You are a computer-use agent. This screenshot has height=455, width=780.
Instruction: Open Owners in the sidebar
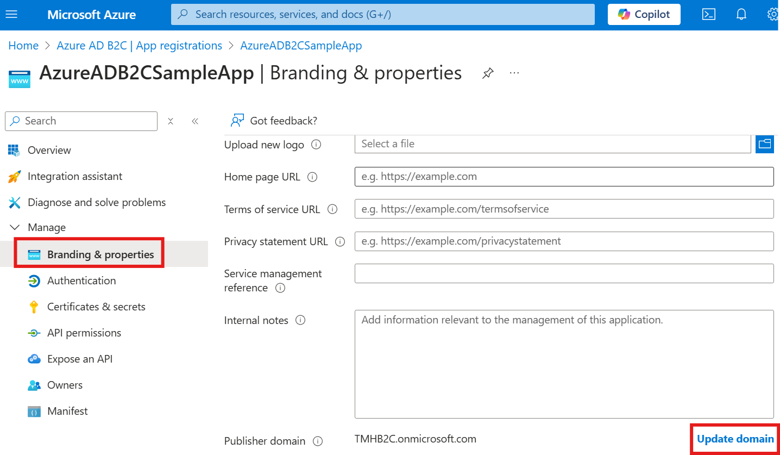point(65,385)
